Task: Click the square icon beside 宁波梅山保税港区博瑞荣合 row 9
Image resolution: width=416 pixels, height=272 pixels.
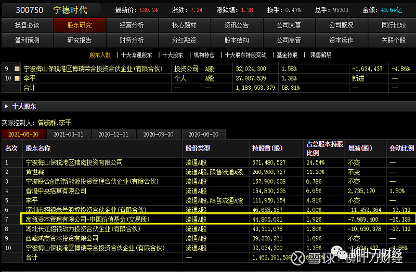Action: (17, 69)
